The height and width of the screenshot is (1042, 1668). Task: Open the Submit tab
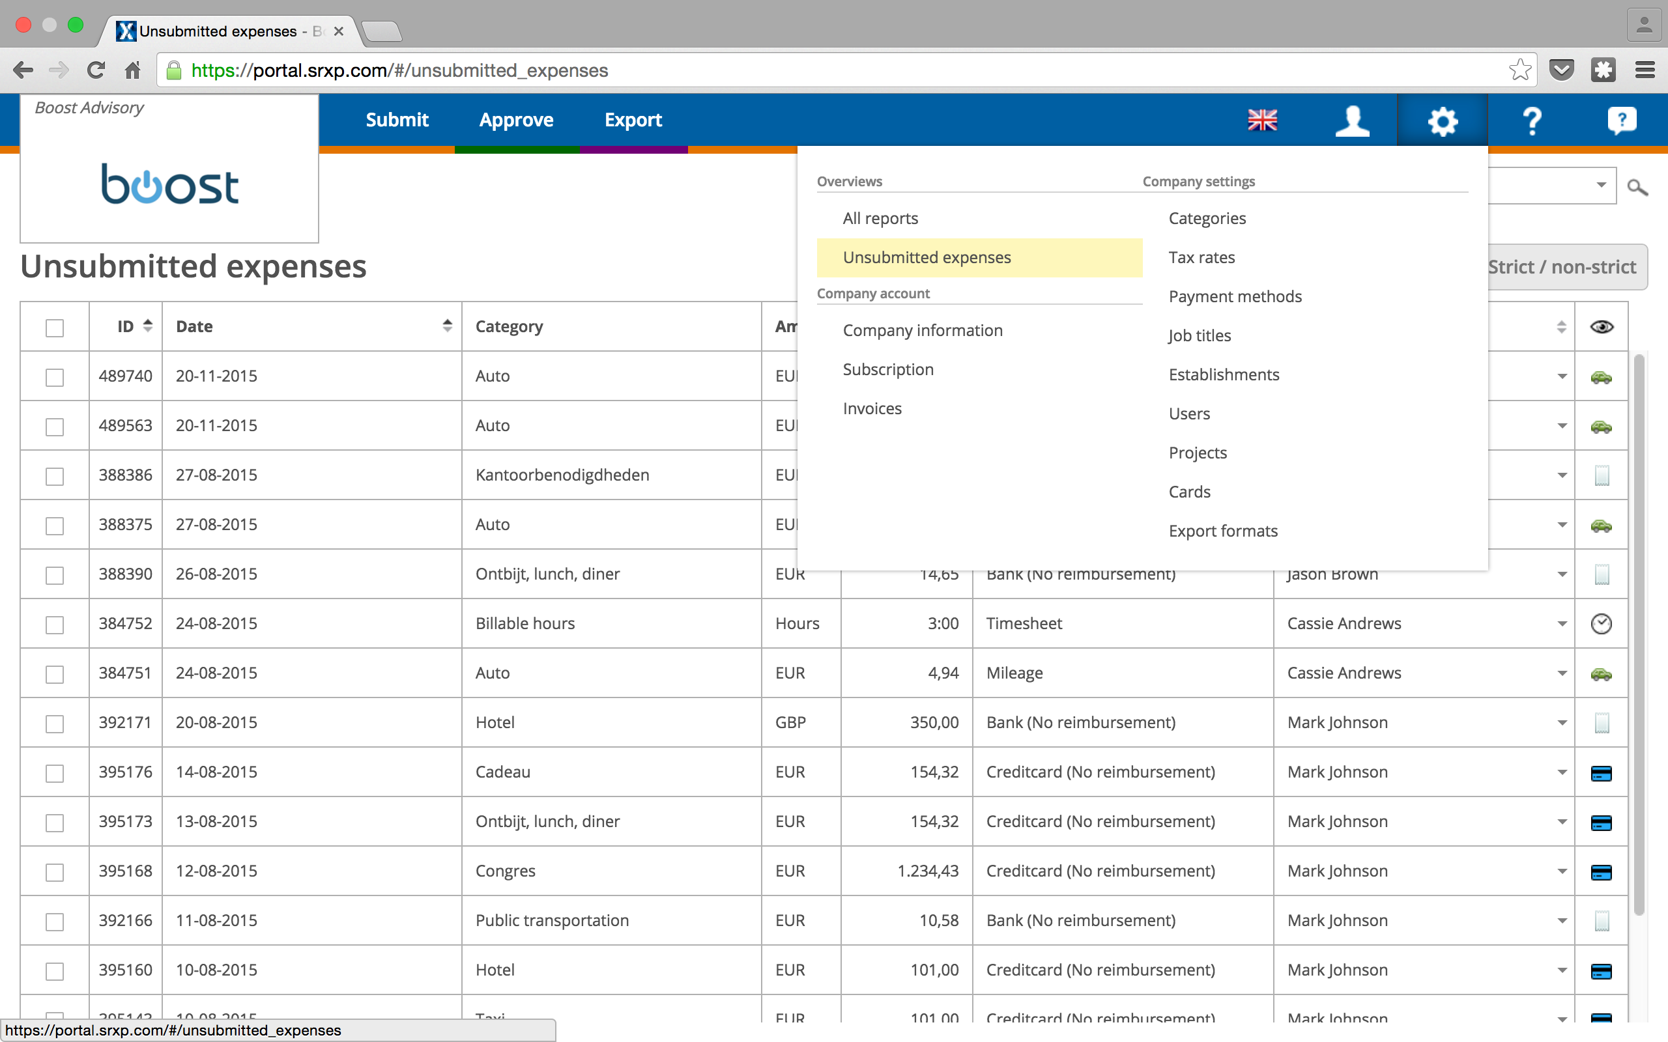(x=397, y=120)
